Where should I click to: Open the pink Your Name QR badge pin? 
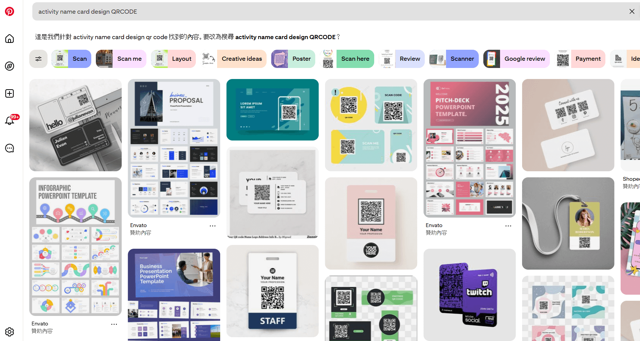coord(371,223)
